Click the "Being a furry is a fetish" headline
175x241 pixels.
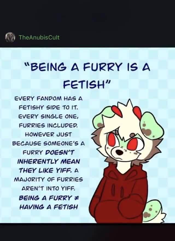point(87,76)
